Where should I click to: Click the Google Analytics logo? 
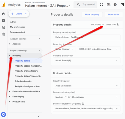point(4,4)
